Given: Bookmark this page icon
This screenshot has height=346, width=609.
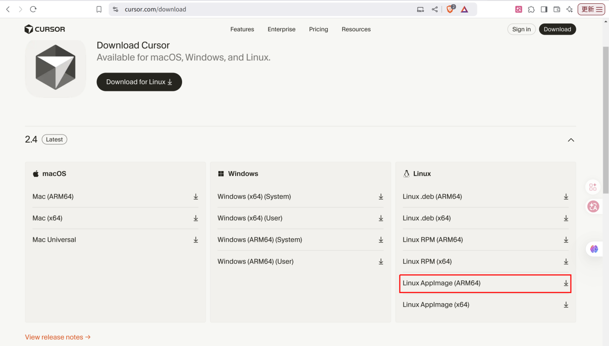Looking at the screenshot, I should point(99,9).
